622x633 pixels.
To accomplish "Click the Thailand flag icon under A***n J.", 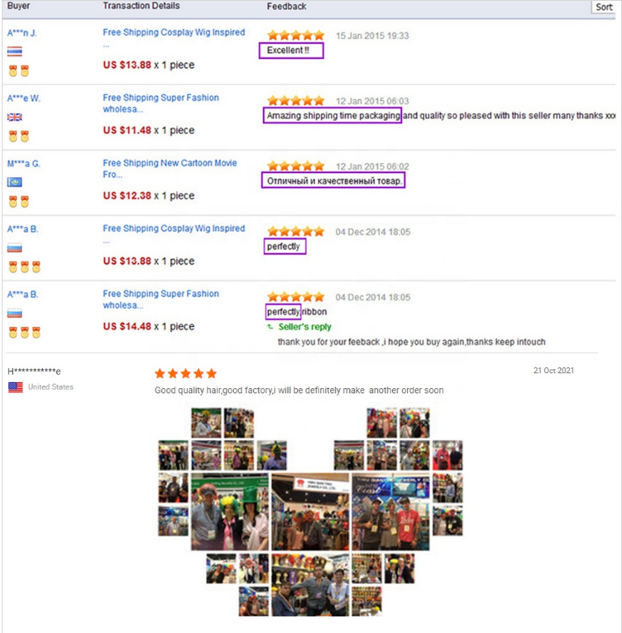I will (x=15, y=51).
